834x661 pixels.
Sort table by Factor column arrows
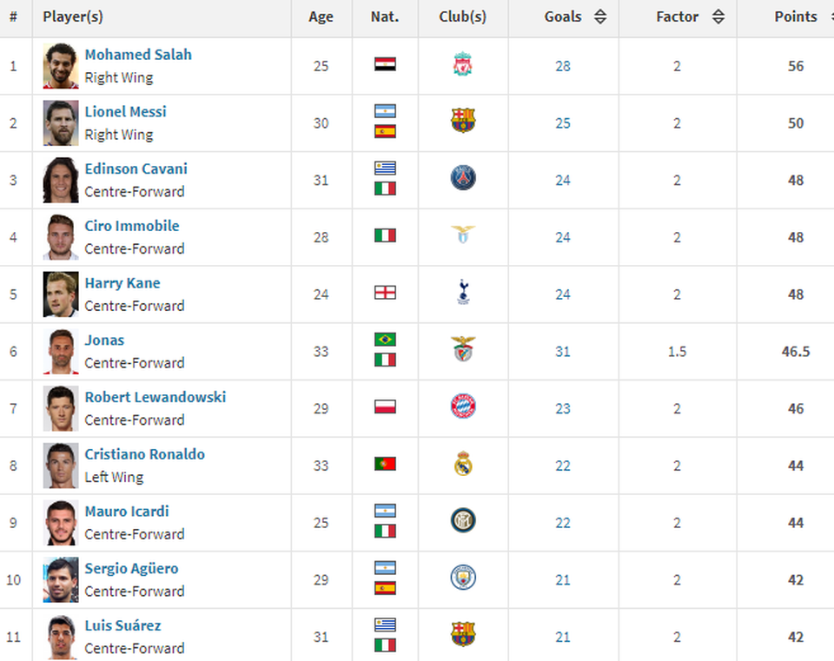tap(718, 17)
